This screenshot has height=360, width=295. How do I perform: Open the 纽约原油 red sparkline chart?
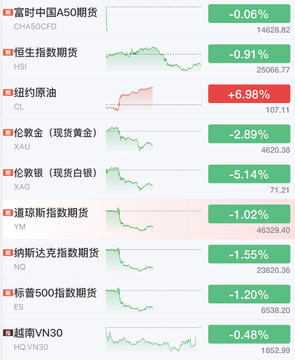[x=129, y=99]
